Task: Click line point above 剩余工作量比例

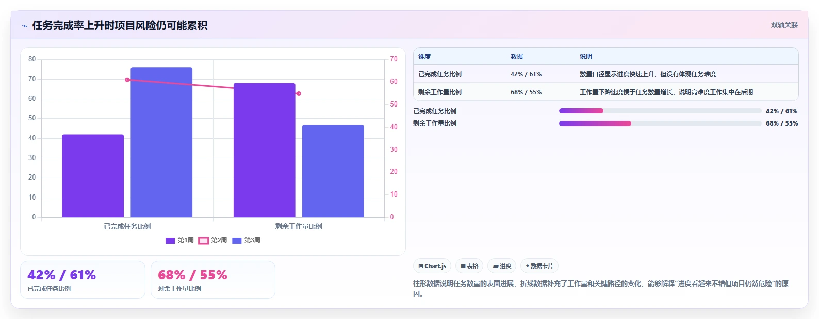Action: coord(299,93)
